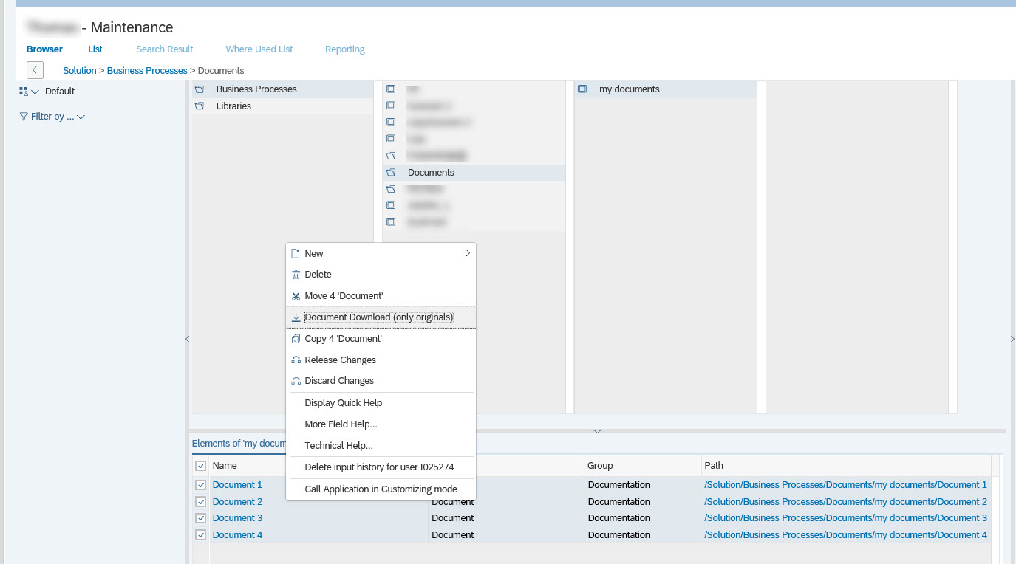Image resolution: width=1016 pixels, height=564 pixels.
Task: Click the folder icon next to Documents
Action: pos(391,173)
